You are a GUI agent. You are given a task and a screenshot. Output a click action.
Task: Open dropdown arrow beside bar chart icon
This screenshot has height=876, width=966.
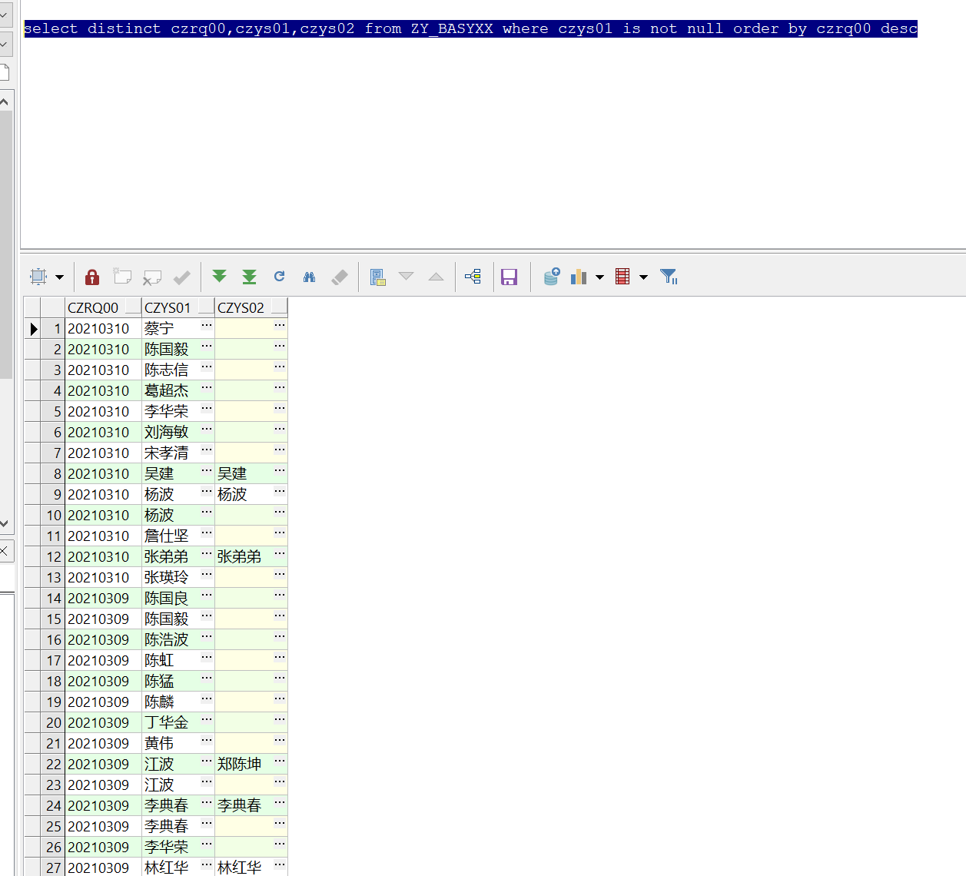[599, 277]
